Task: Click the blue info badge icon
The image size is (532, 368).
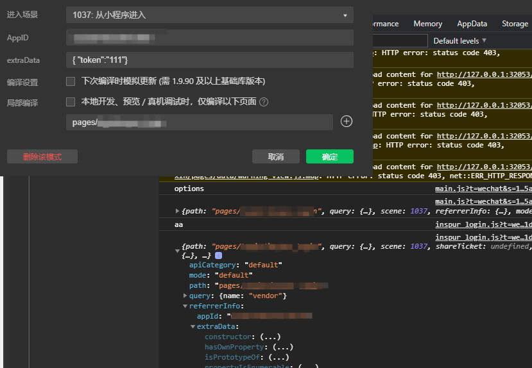Action: [218, 256]
